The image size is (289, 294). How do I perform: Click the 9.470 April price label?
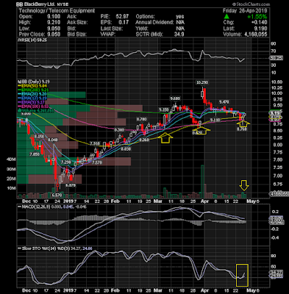[x=224, y=101]
